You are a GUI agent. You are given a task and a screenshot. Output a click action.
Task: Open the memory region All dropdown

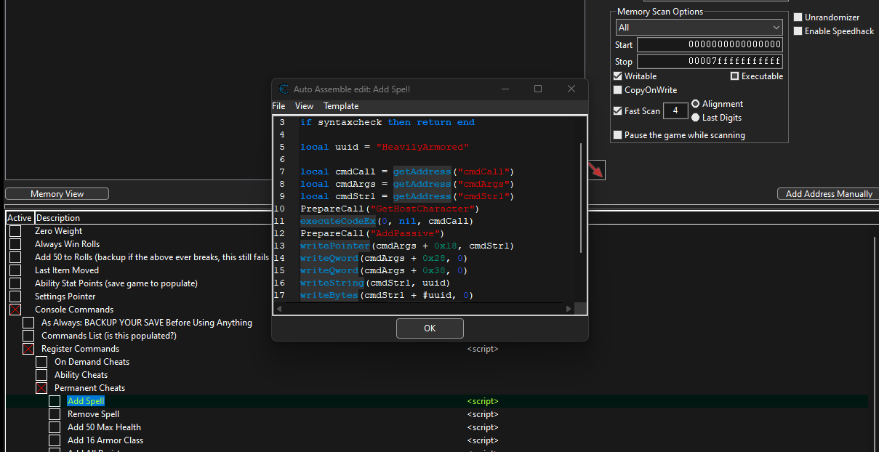pos(699,28)
